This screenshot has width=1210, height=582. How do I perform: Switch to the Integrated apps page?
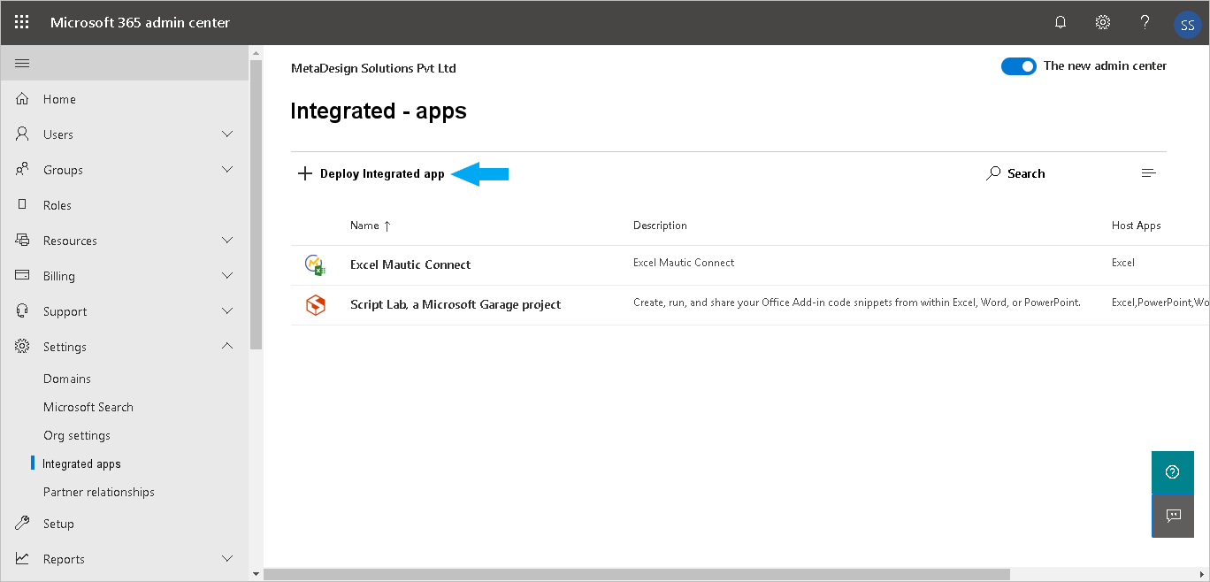click(x=81, y=463)
